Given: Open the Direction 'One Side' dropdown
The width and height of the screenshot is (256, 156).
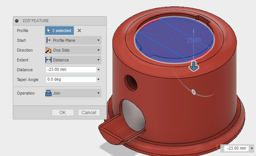Looking at the screenshot, I should coord(73,50).
